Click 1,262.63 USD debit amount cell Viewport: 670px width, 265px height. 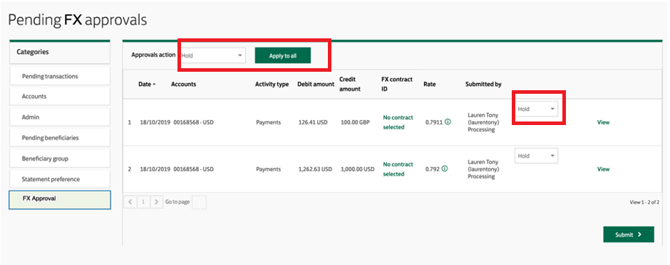[315, 169]
